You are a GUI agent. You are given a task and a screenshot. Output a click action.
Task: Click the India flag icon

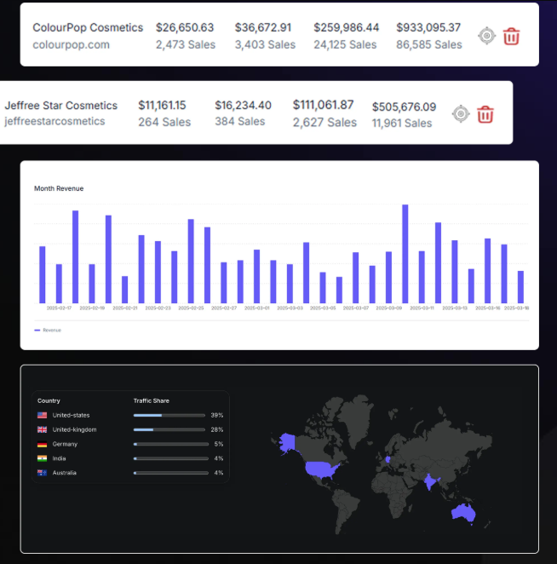pos(42,458)
